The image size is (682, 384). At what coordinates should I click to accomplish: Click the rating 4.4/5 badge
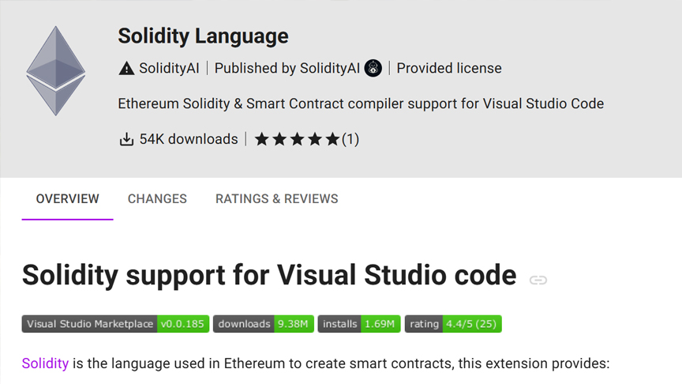click(x=453, y=324)
